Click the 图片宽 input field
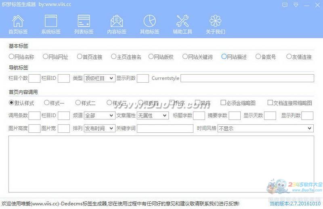Image resolution: width=323 pixels, height=209 pixels. (64, 128)
